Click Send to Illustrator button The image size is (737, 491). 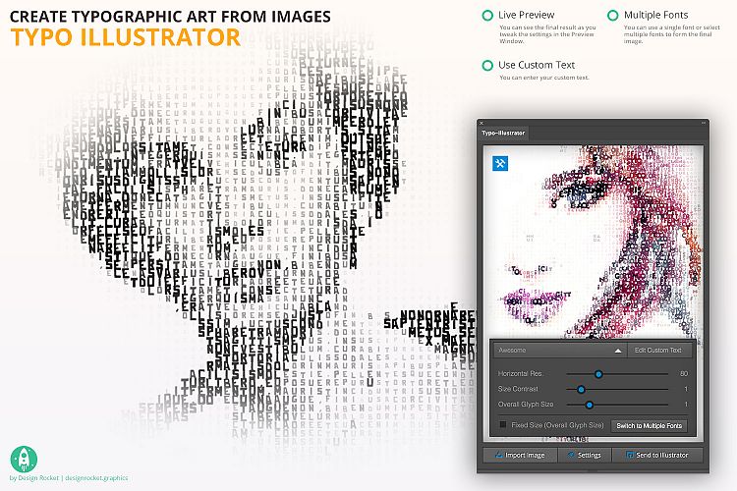[x=657, y=455]
